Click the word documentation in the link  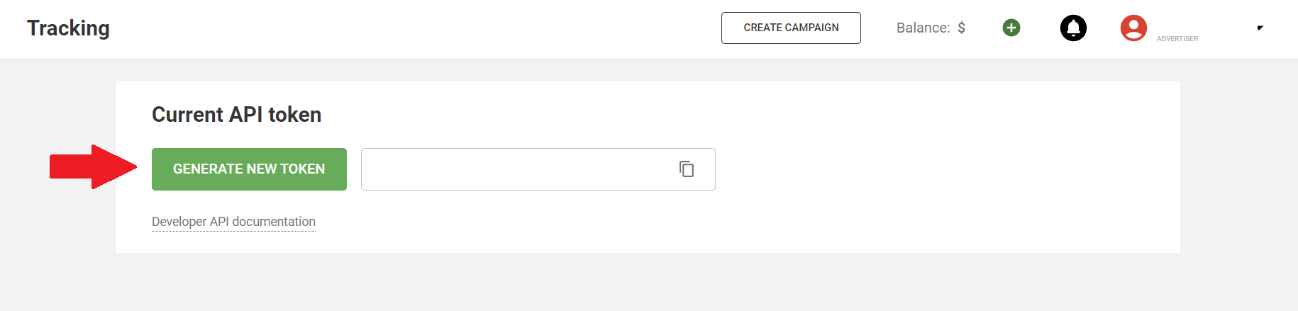274,222
